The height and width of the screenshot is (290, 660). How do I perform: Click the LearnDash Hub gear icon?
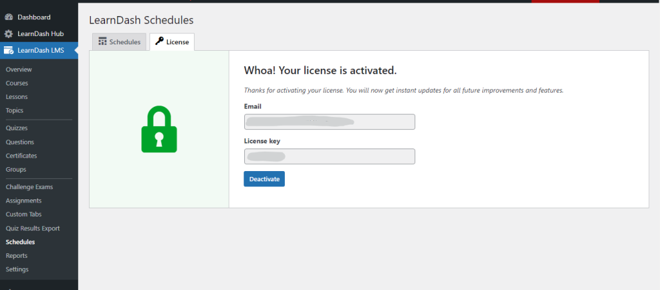(8, 33)
